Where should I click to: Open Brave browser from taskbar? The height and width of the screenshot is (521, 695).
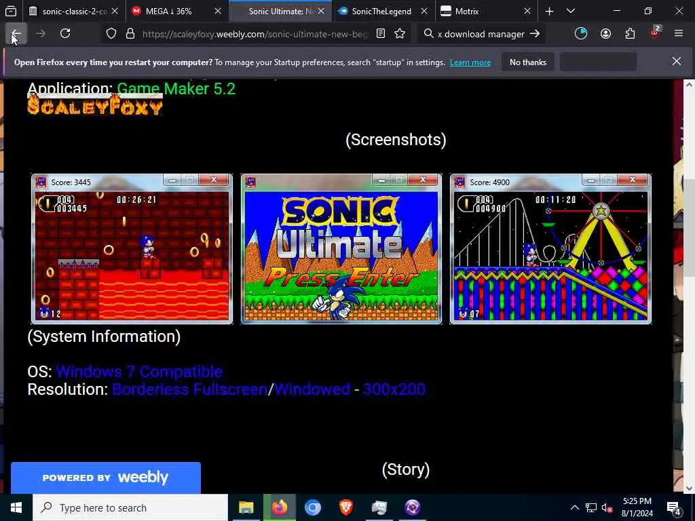(345, 507)
